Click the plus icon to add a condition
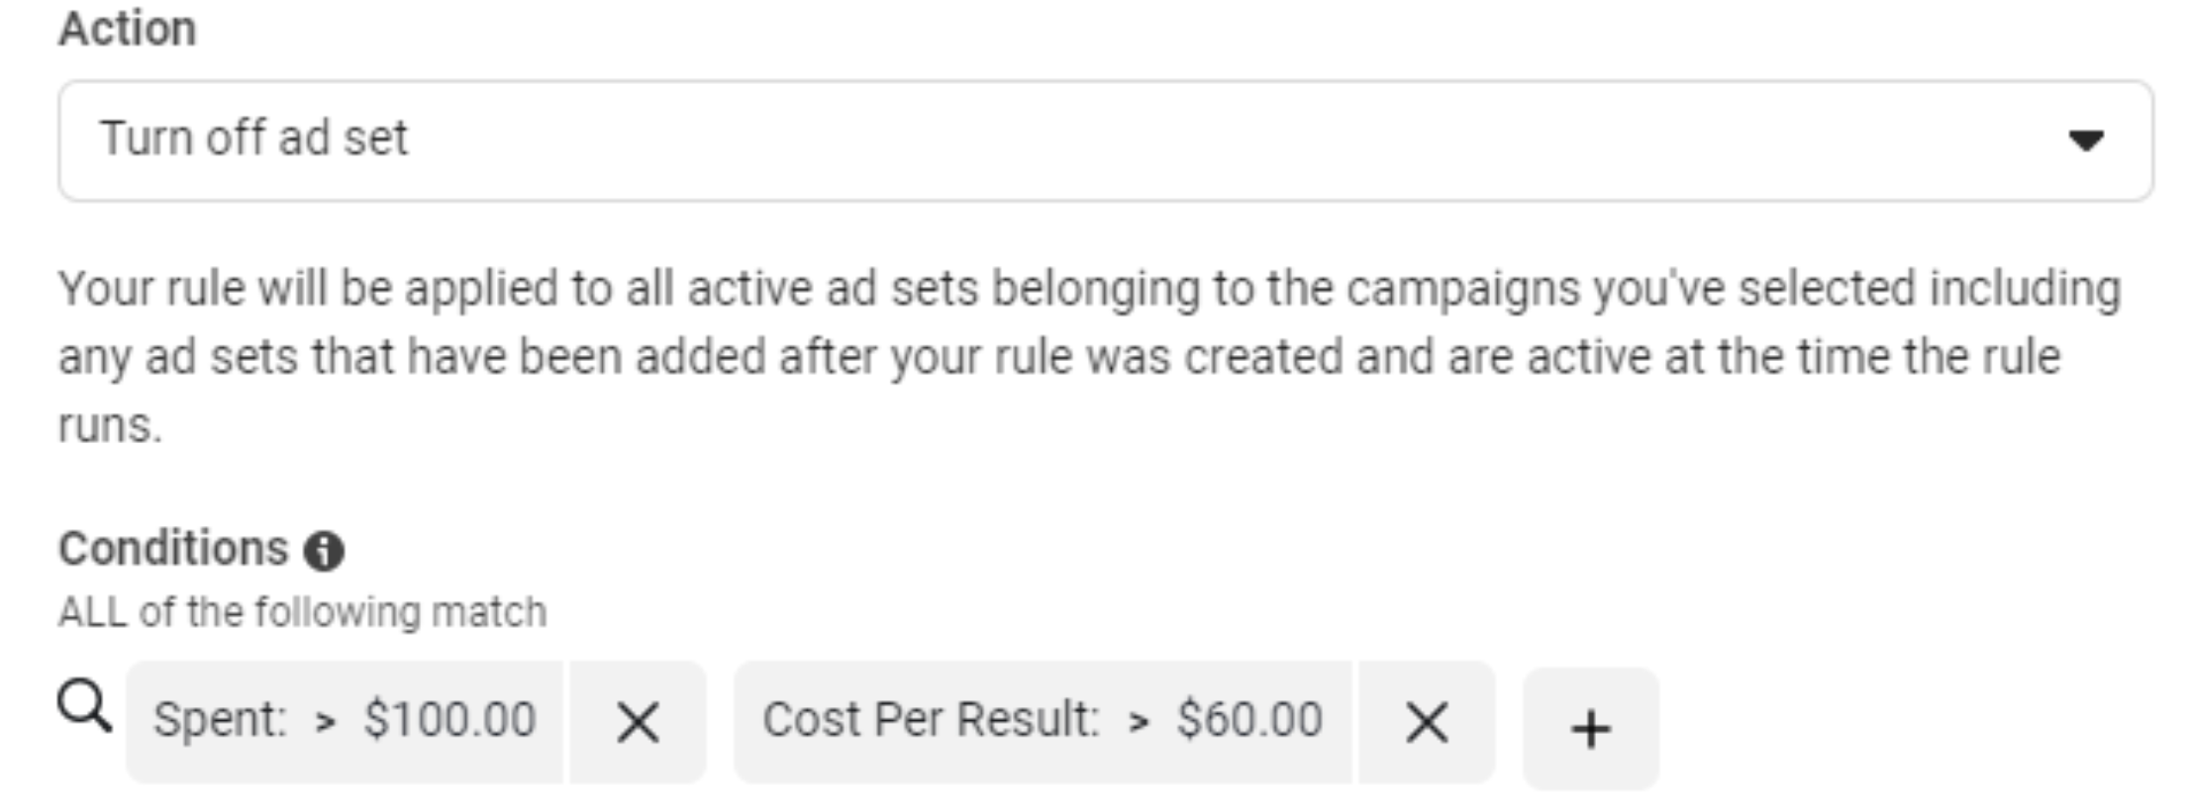 [x=1591, y=726]
